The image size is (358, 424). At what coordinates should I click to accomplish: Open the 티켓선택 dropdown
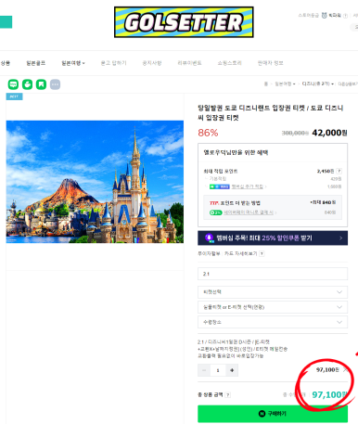tap(273, 292)
